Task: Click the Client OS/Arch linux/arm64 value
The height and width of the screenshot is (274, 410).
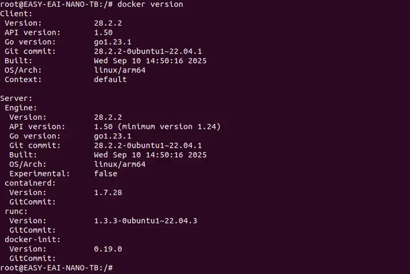Action: pyautogui.click(x=120, y=69)
